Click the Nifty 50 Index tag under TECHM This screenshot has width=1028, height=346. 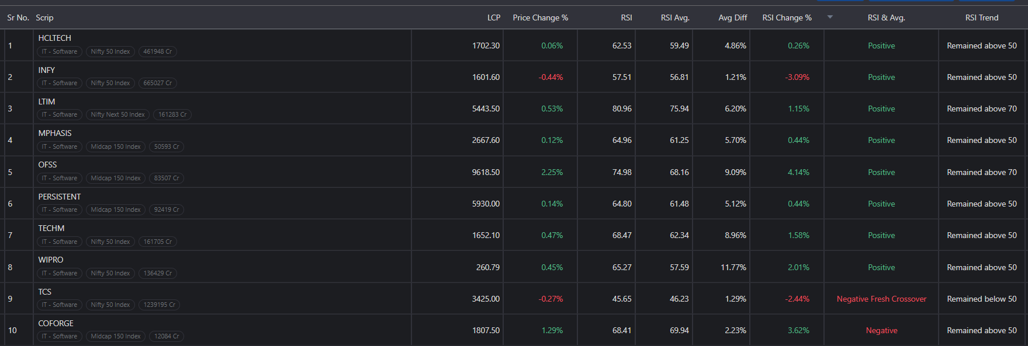110,242
